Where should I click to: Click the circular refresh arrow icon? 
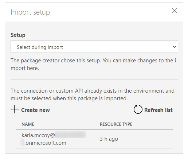click(138, 109)
